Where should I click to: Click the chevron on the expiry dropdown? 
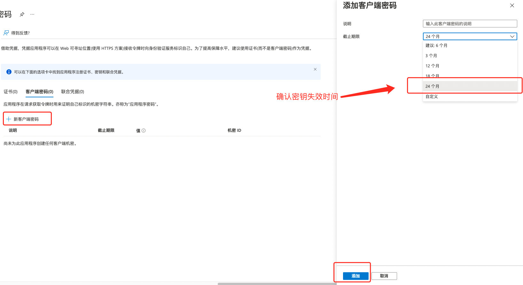[x=512, y=36]
